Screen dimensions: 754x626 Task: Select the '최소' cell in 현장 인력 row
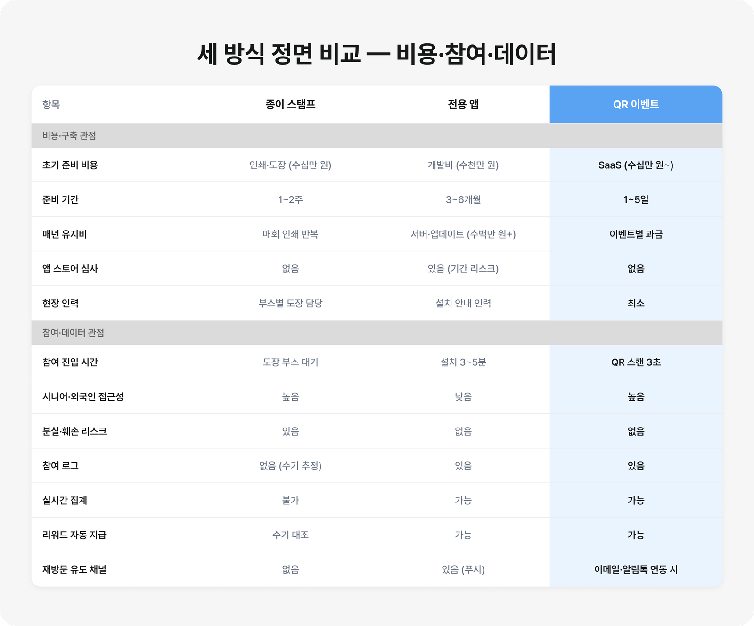point(636,303)
